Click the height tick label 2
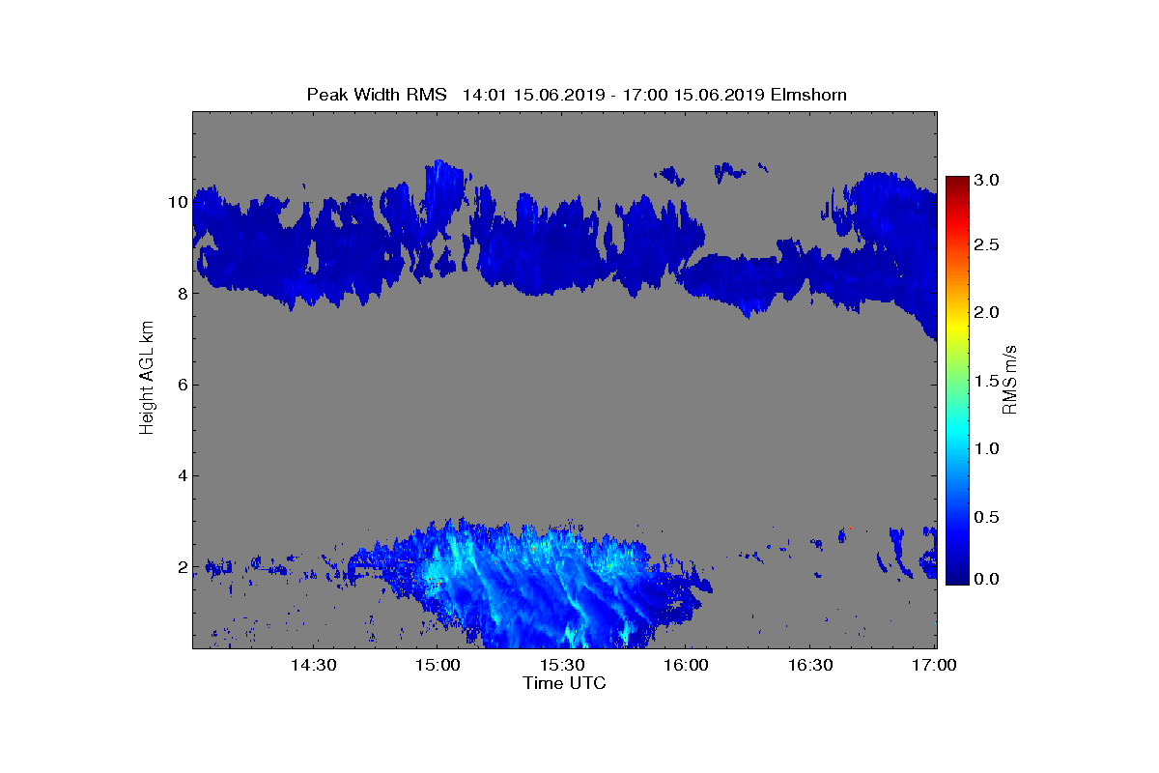Image resolution: width=1159 pixels, height=773 pixels. point(182,566)
